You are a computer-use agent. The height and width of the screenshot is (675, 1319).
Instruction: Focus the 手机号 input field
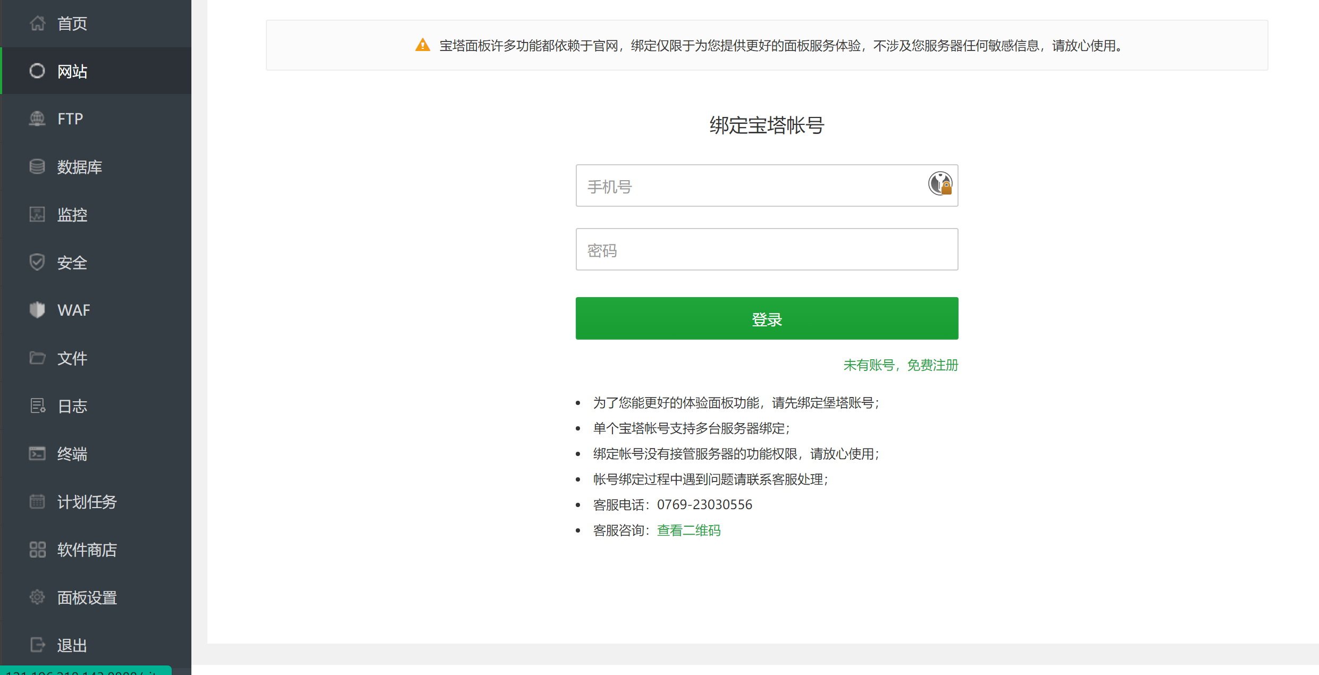coord(767,185)
